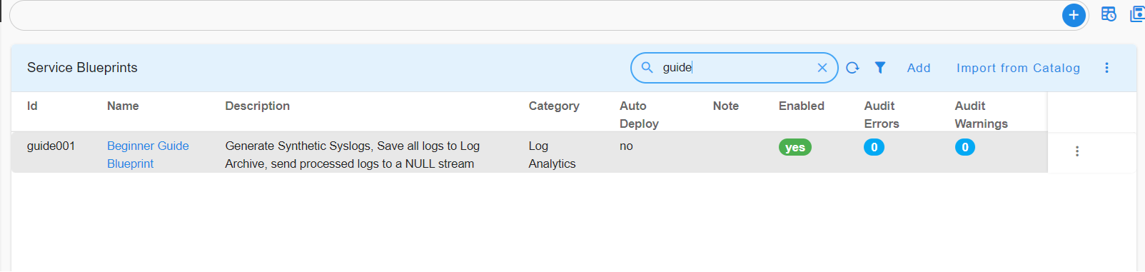Open the filter funnel icon
The height and width of the screenshot is (272, 1145).
880,67
